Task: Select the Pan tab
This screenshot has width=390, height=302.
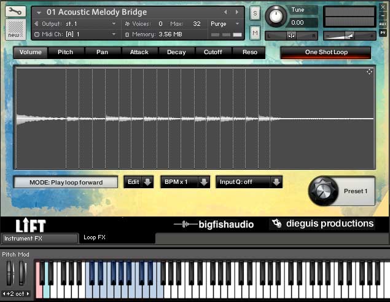Action: (x=102, y=52)
